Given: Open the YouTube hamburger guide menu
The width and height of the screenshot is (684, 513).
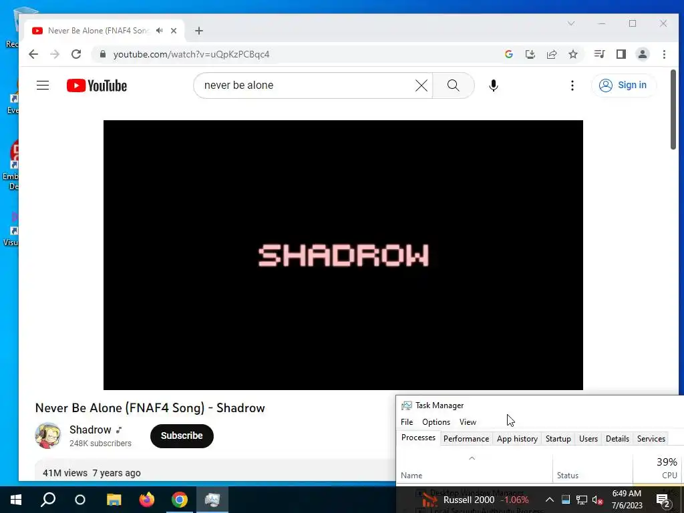Looking at the screenshot, I should [x=43, y=85].
